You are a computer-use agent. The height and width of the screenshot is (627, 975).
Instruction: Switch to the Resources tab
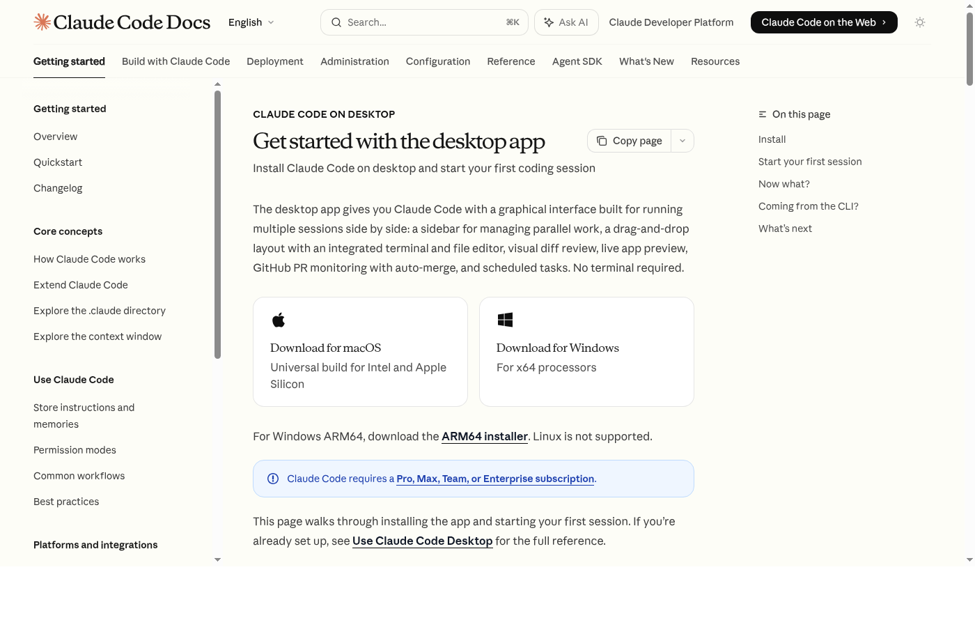pyautogui.click(x=715, y=61)
